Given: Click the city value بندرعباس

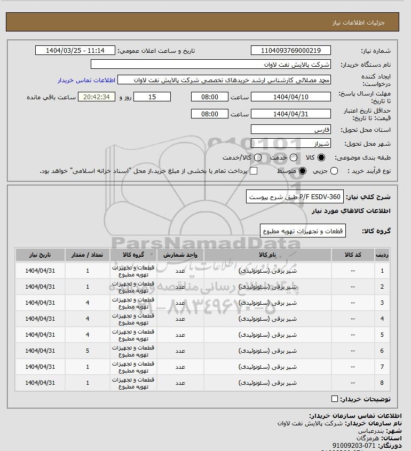Looking at the screenshot, I should pyautogui.click(x=371, y=431).
